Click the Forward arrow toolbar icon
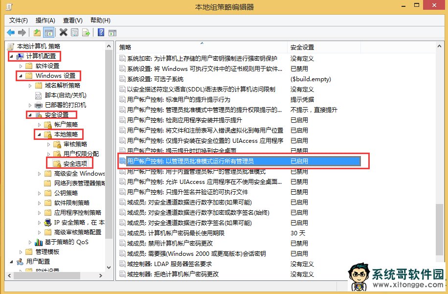 tap(22, 33)
